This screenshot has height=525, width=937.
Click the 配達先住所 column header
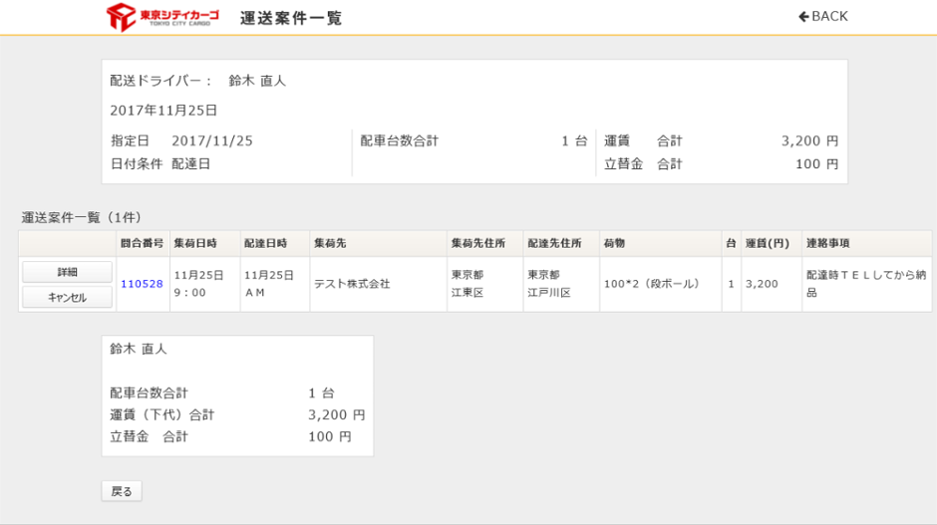[x=554, y=243]
